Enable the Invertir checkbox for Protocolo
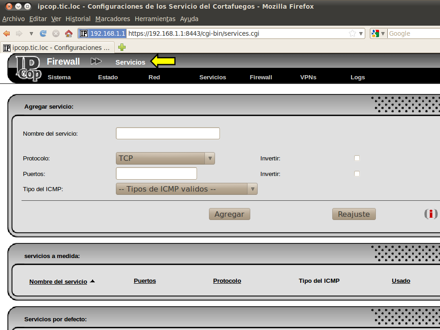Screen dimensions: 440x330 pyautogui.click(x=357, y=158)
